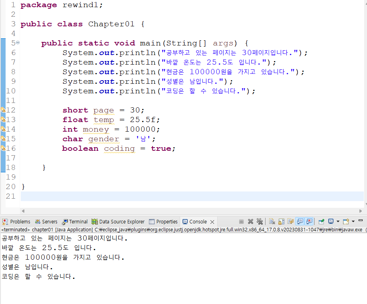Click console output '공부하고 있는 페이지는 30페이지입니다.'
The image size is (367, 304).
point(65,238)
